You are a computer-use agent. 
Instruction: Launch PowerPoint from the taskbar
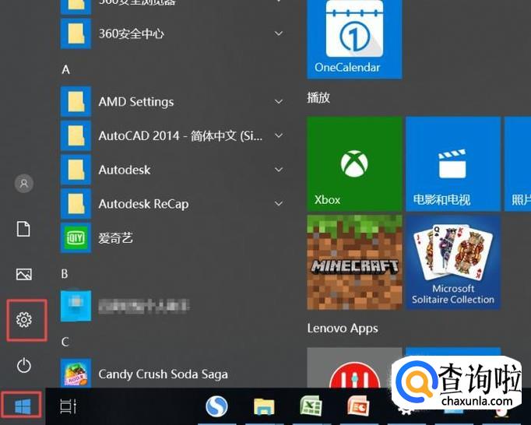pos(358,406)
